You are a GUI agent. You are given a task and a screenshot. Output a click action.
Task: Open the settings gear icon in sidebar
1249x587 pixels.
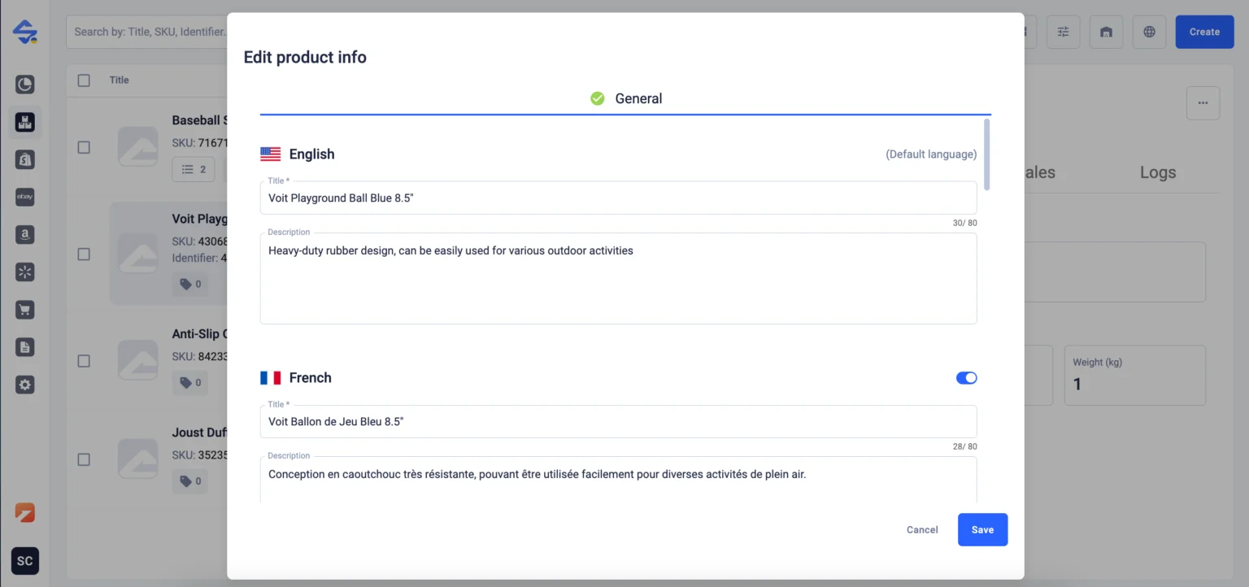click(25, 385)
